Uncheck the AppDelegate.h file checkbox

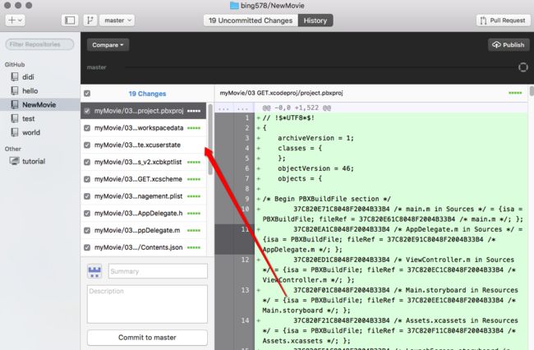(87, 214)
